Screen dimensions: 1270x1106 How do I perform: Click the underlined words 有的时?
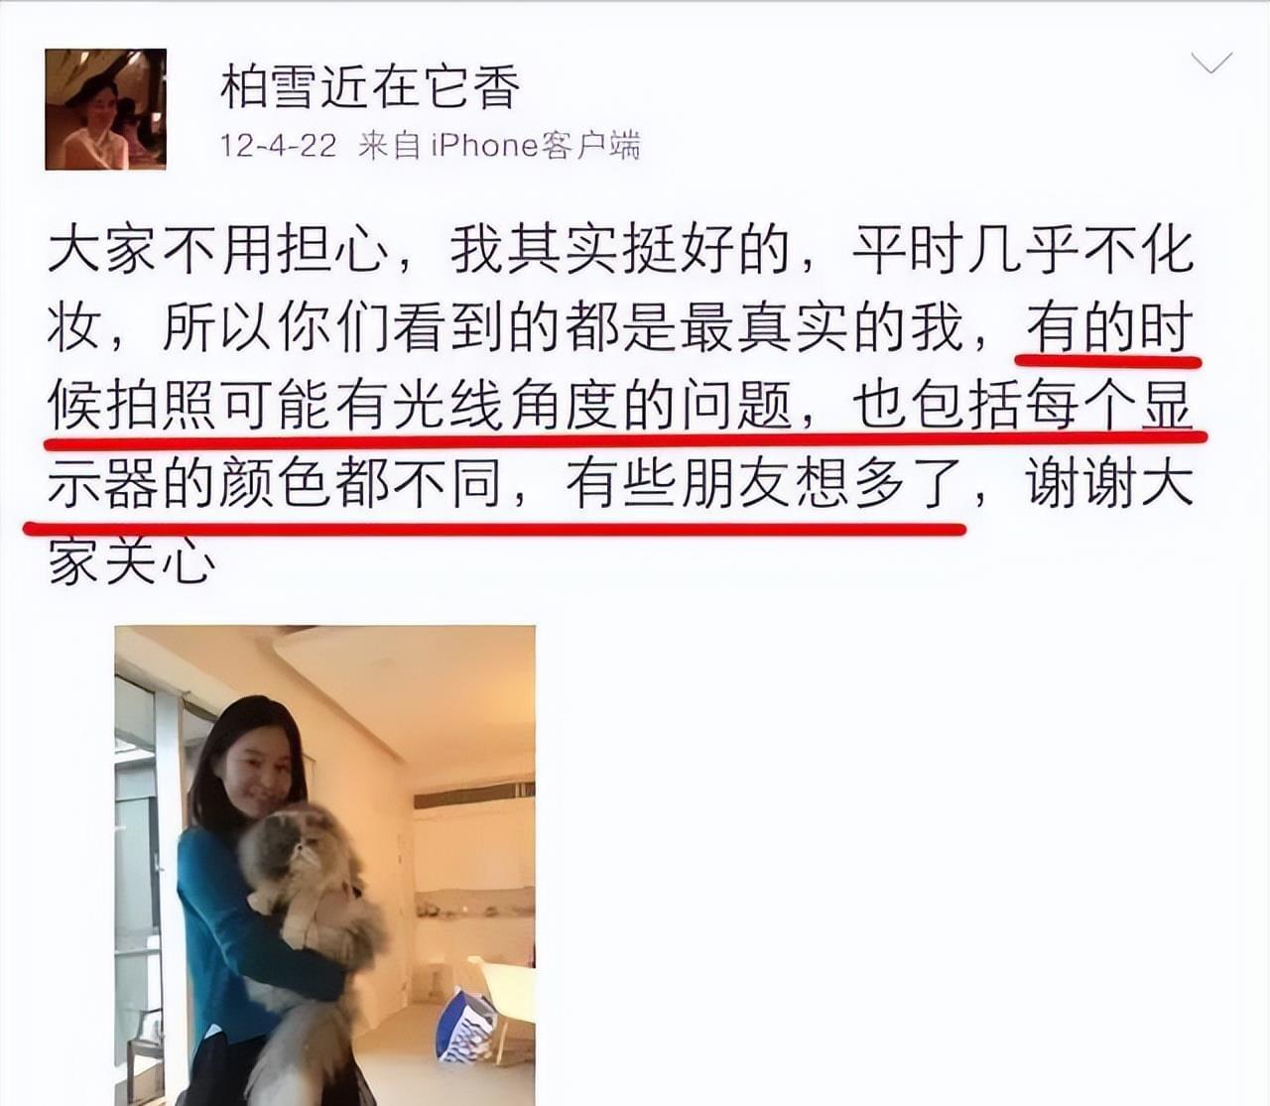click(x=1109, y=328)
